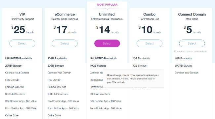Click UNLIMITED Bandwidth under VIP plan
This screenshot has width=215, height=119.
(x=19, y=58)
